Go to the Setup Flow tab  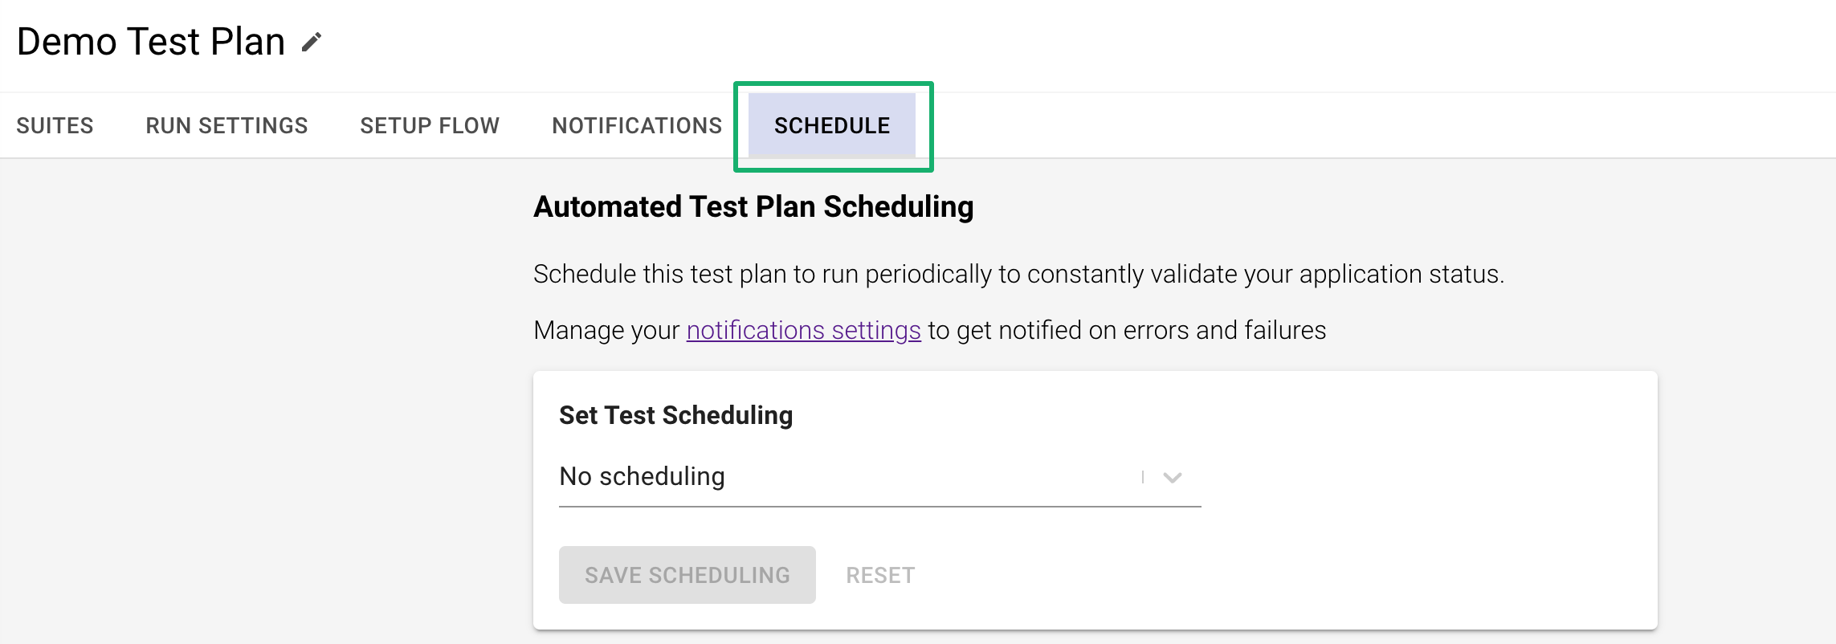click(x=430, y=125)
